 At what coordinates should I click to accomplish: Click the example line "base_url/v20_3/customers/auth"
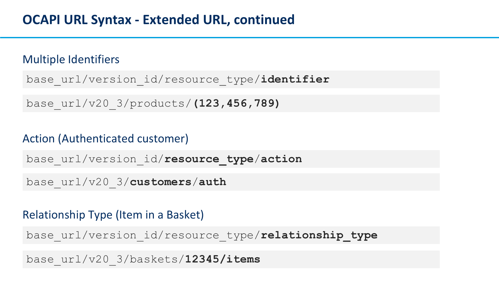pos(231,182)
